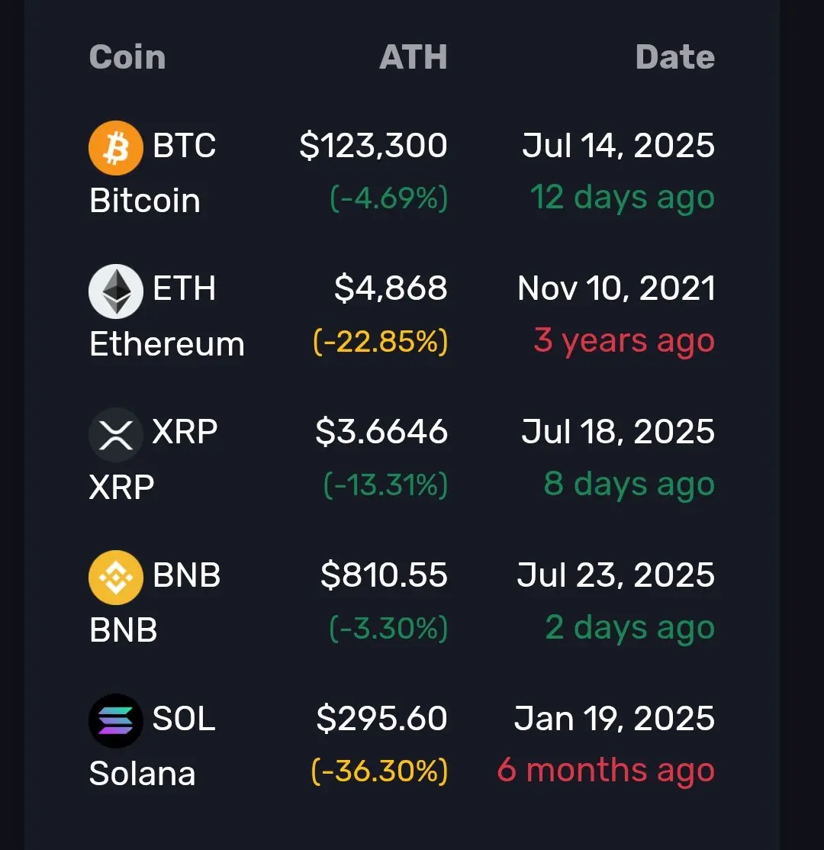Click the '6 months ago' label
824x850 pixels.
pos(606,771)
